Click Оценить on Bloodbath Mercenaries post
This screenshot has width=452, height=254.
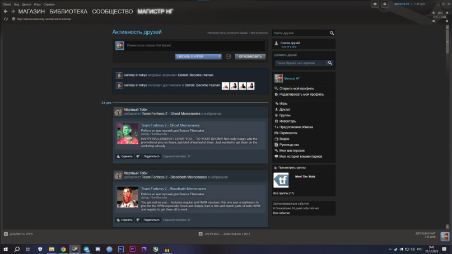pyautogui.click(x=124, y=220)
